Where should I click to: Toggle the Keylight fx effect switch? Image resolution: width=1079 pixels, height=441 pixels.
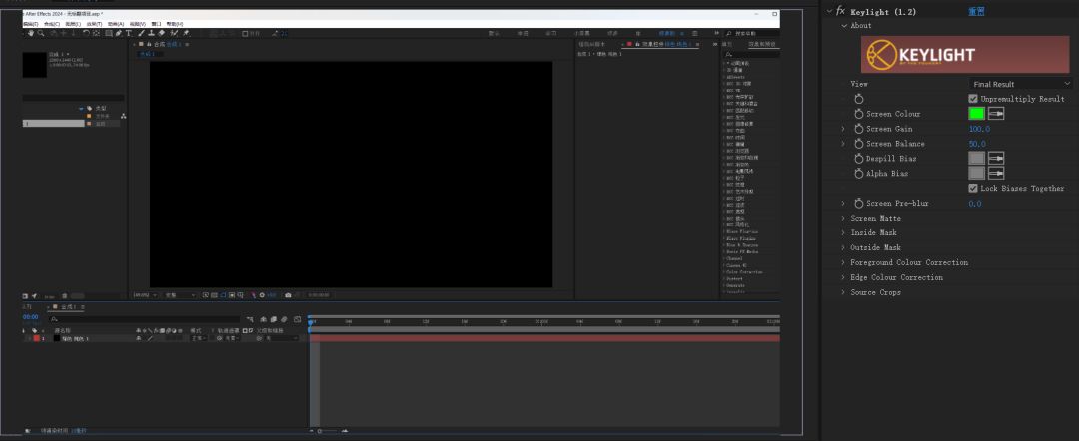[840, 11]
